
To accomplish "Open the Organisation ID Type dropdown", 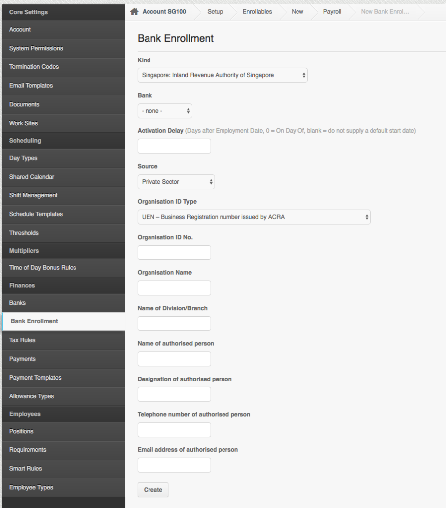I will (x=253, y=217).
